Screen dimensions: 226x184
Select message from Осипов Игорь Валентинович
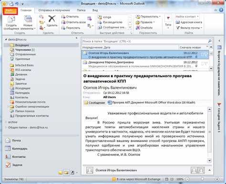(145, 55)
